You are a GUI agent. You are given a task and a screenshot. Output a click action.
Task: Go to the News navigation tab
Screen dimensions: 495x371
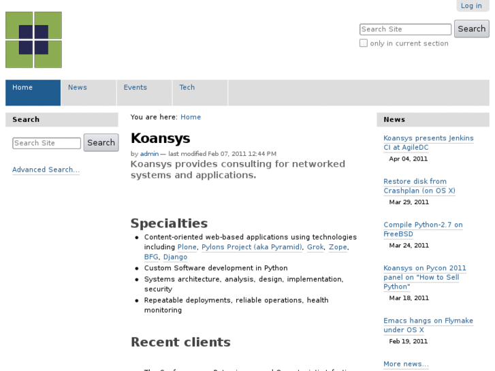tap(89, 93)
